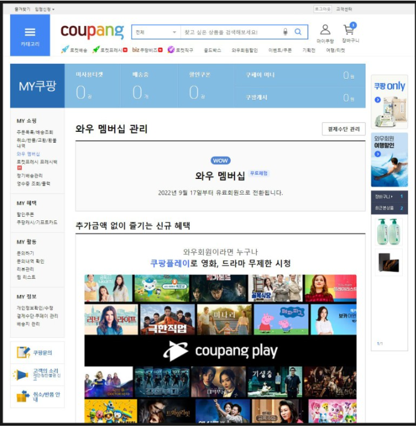Open recently viewed green bottles thumbnail
This screenshot has height=427, width=416.
(x=389, y=231)
